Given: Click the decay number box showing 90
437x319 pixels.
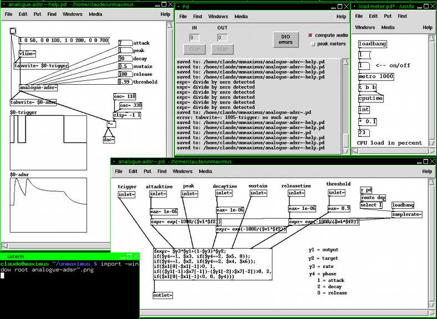Looking at the screenshot, I should coord(125,59).
